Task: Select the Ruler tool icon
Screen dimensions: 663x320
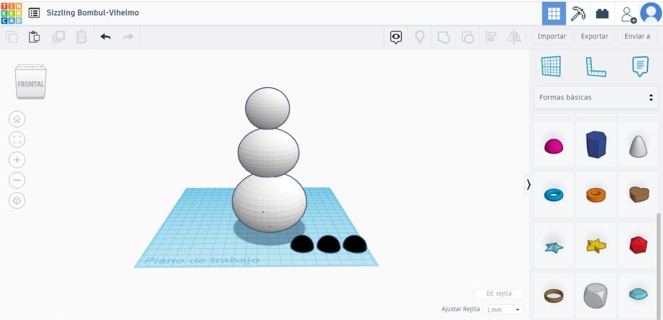Action: click(596, 67)
